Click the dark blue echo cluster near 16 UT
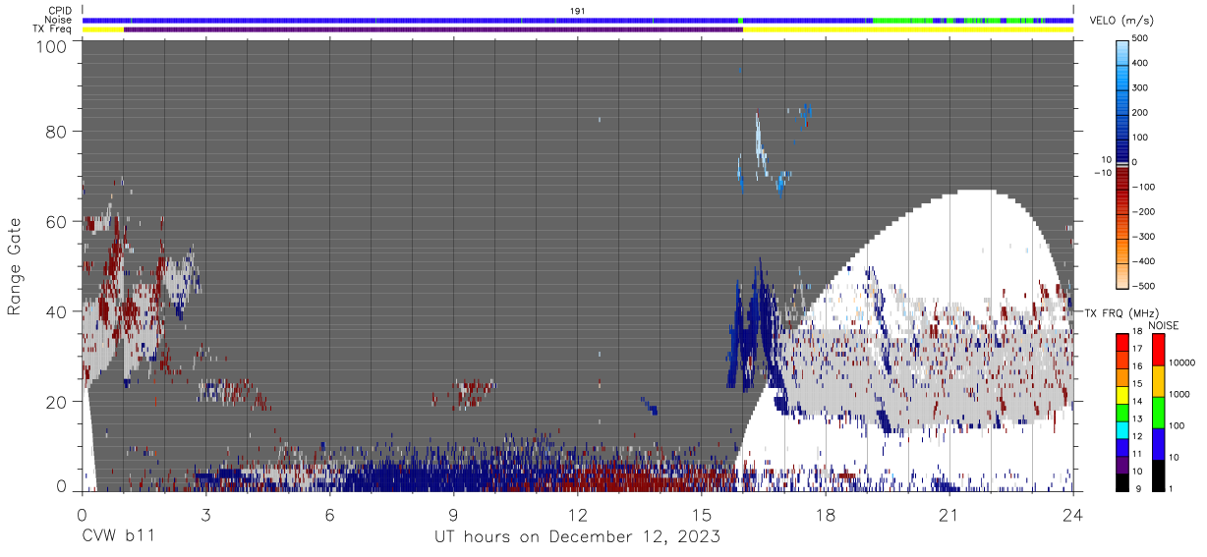This screenshot has width=1207, height=557. (x=750, y=329)
